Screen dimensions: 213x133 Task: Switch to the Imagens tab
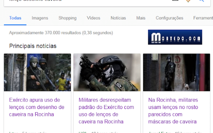pyautogui.click(x=40, y=18)
